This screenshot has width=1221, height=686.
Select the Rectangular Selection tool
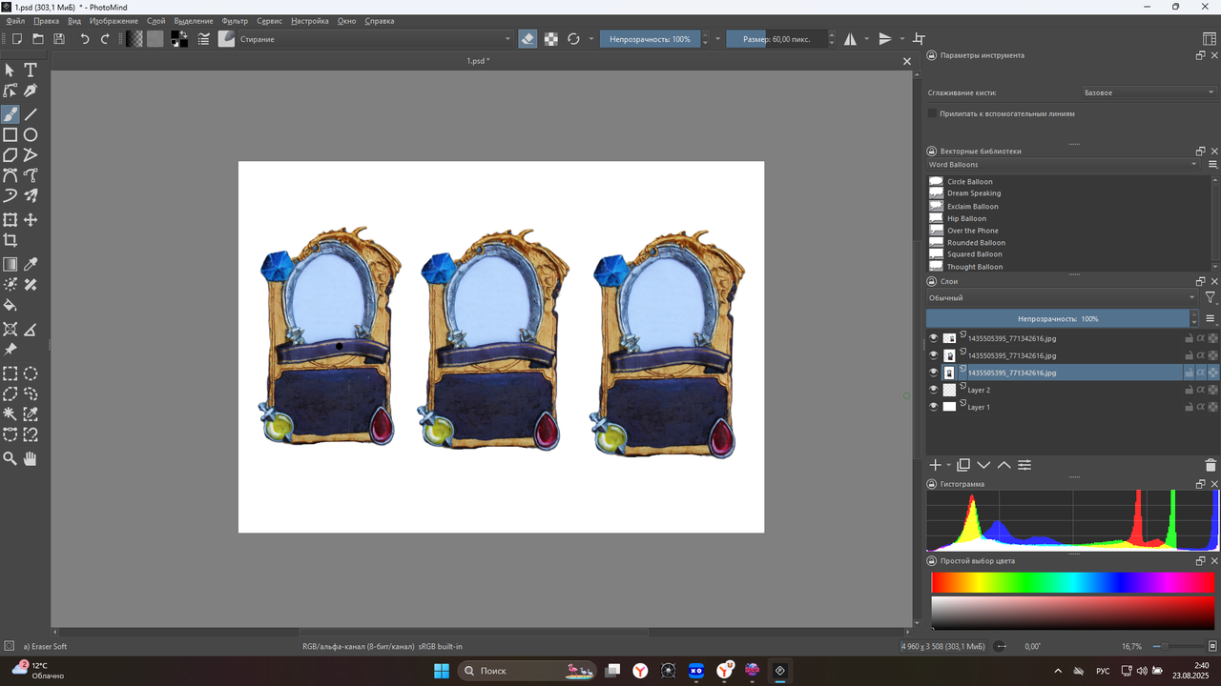10,373
